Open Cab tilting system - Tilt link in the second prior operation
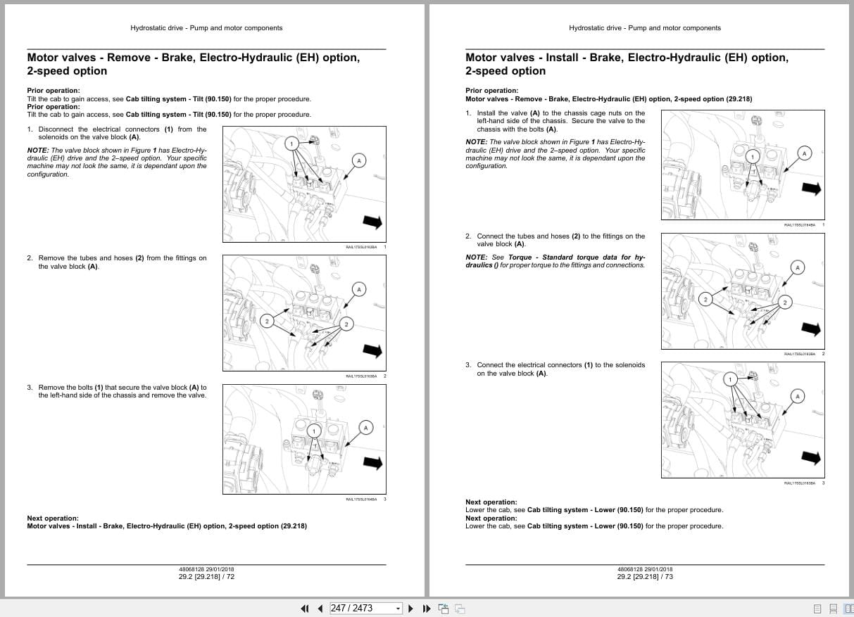 click(180, 114)
